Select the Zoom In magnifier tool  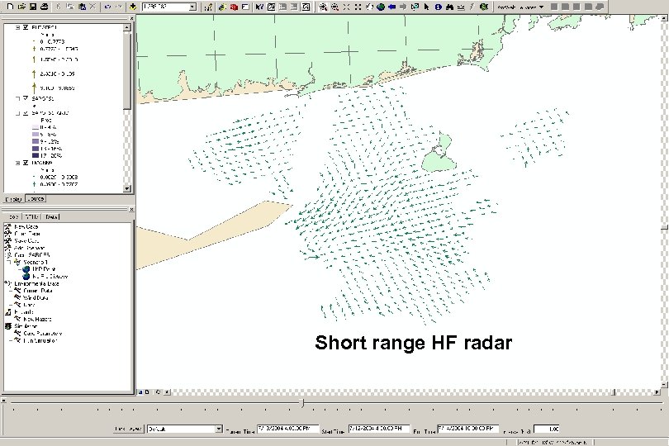coord(323,7)
